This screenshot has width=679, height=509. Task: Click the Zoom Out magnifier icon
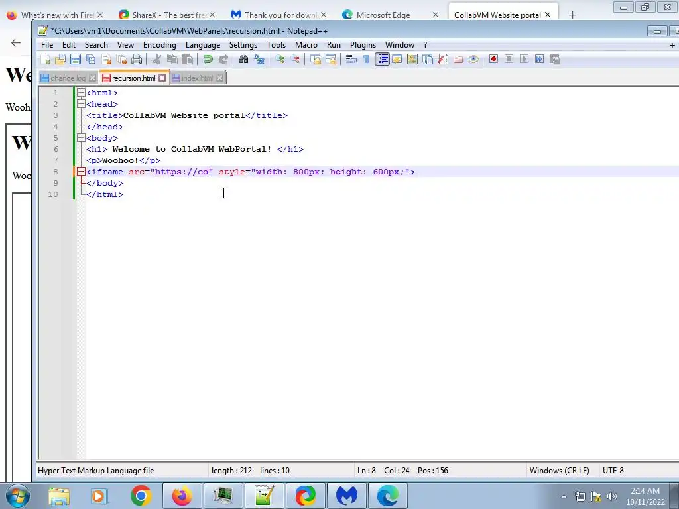coord(295,59)
